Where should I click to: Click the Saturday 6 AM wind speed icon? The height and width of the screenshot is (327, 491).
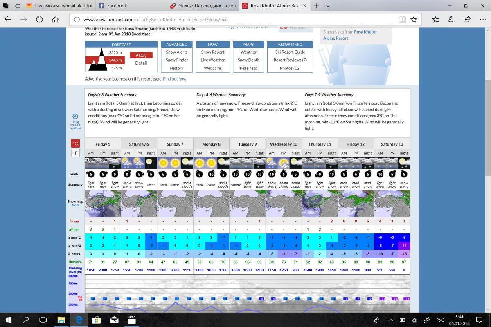[127, 175]
